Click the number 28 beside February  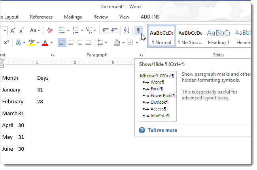(x=40, y=102)
